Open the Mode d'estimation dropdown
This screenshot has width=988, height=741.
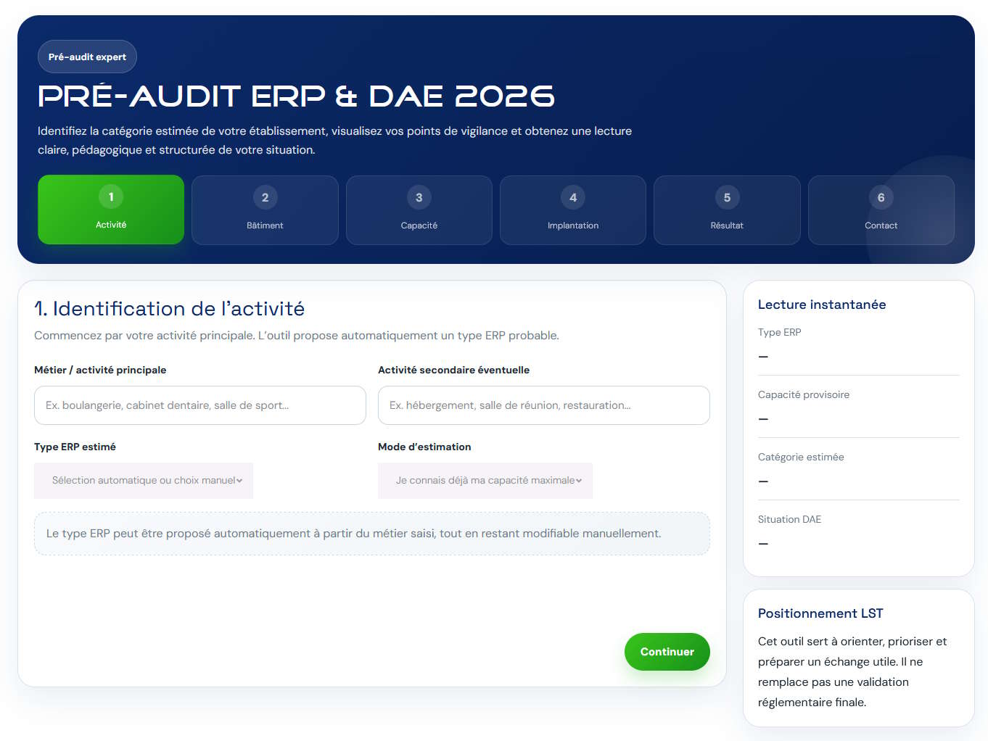[485, 481]
